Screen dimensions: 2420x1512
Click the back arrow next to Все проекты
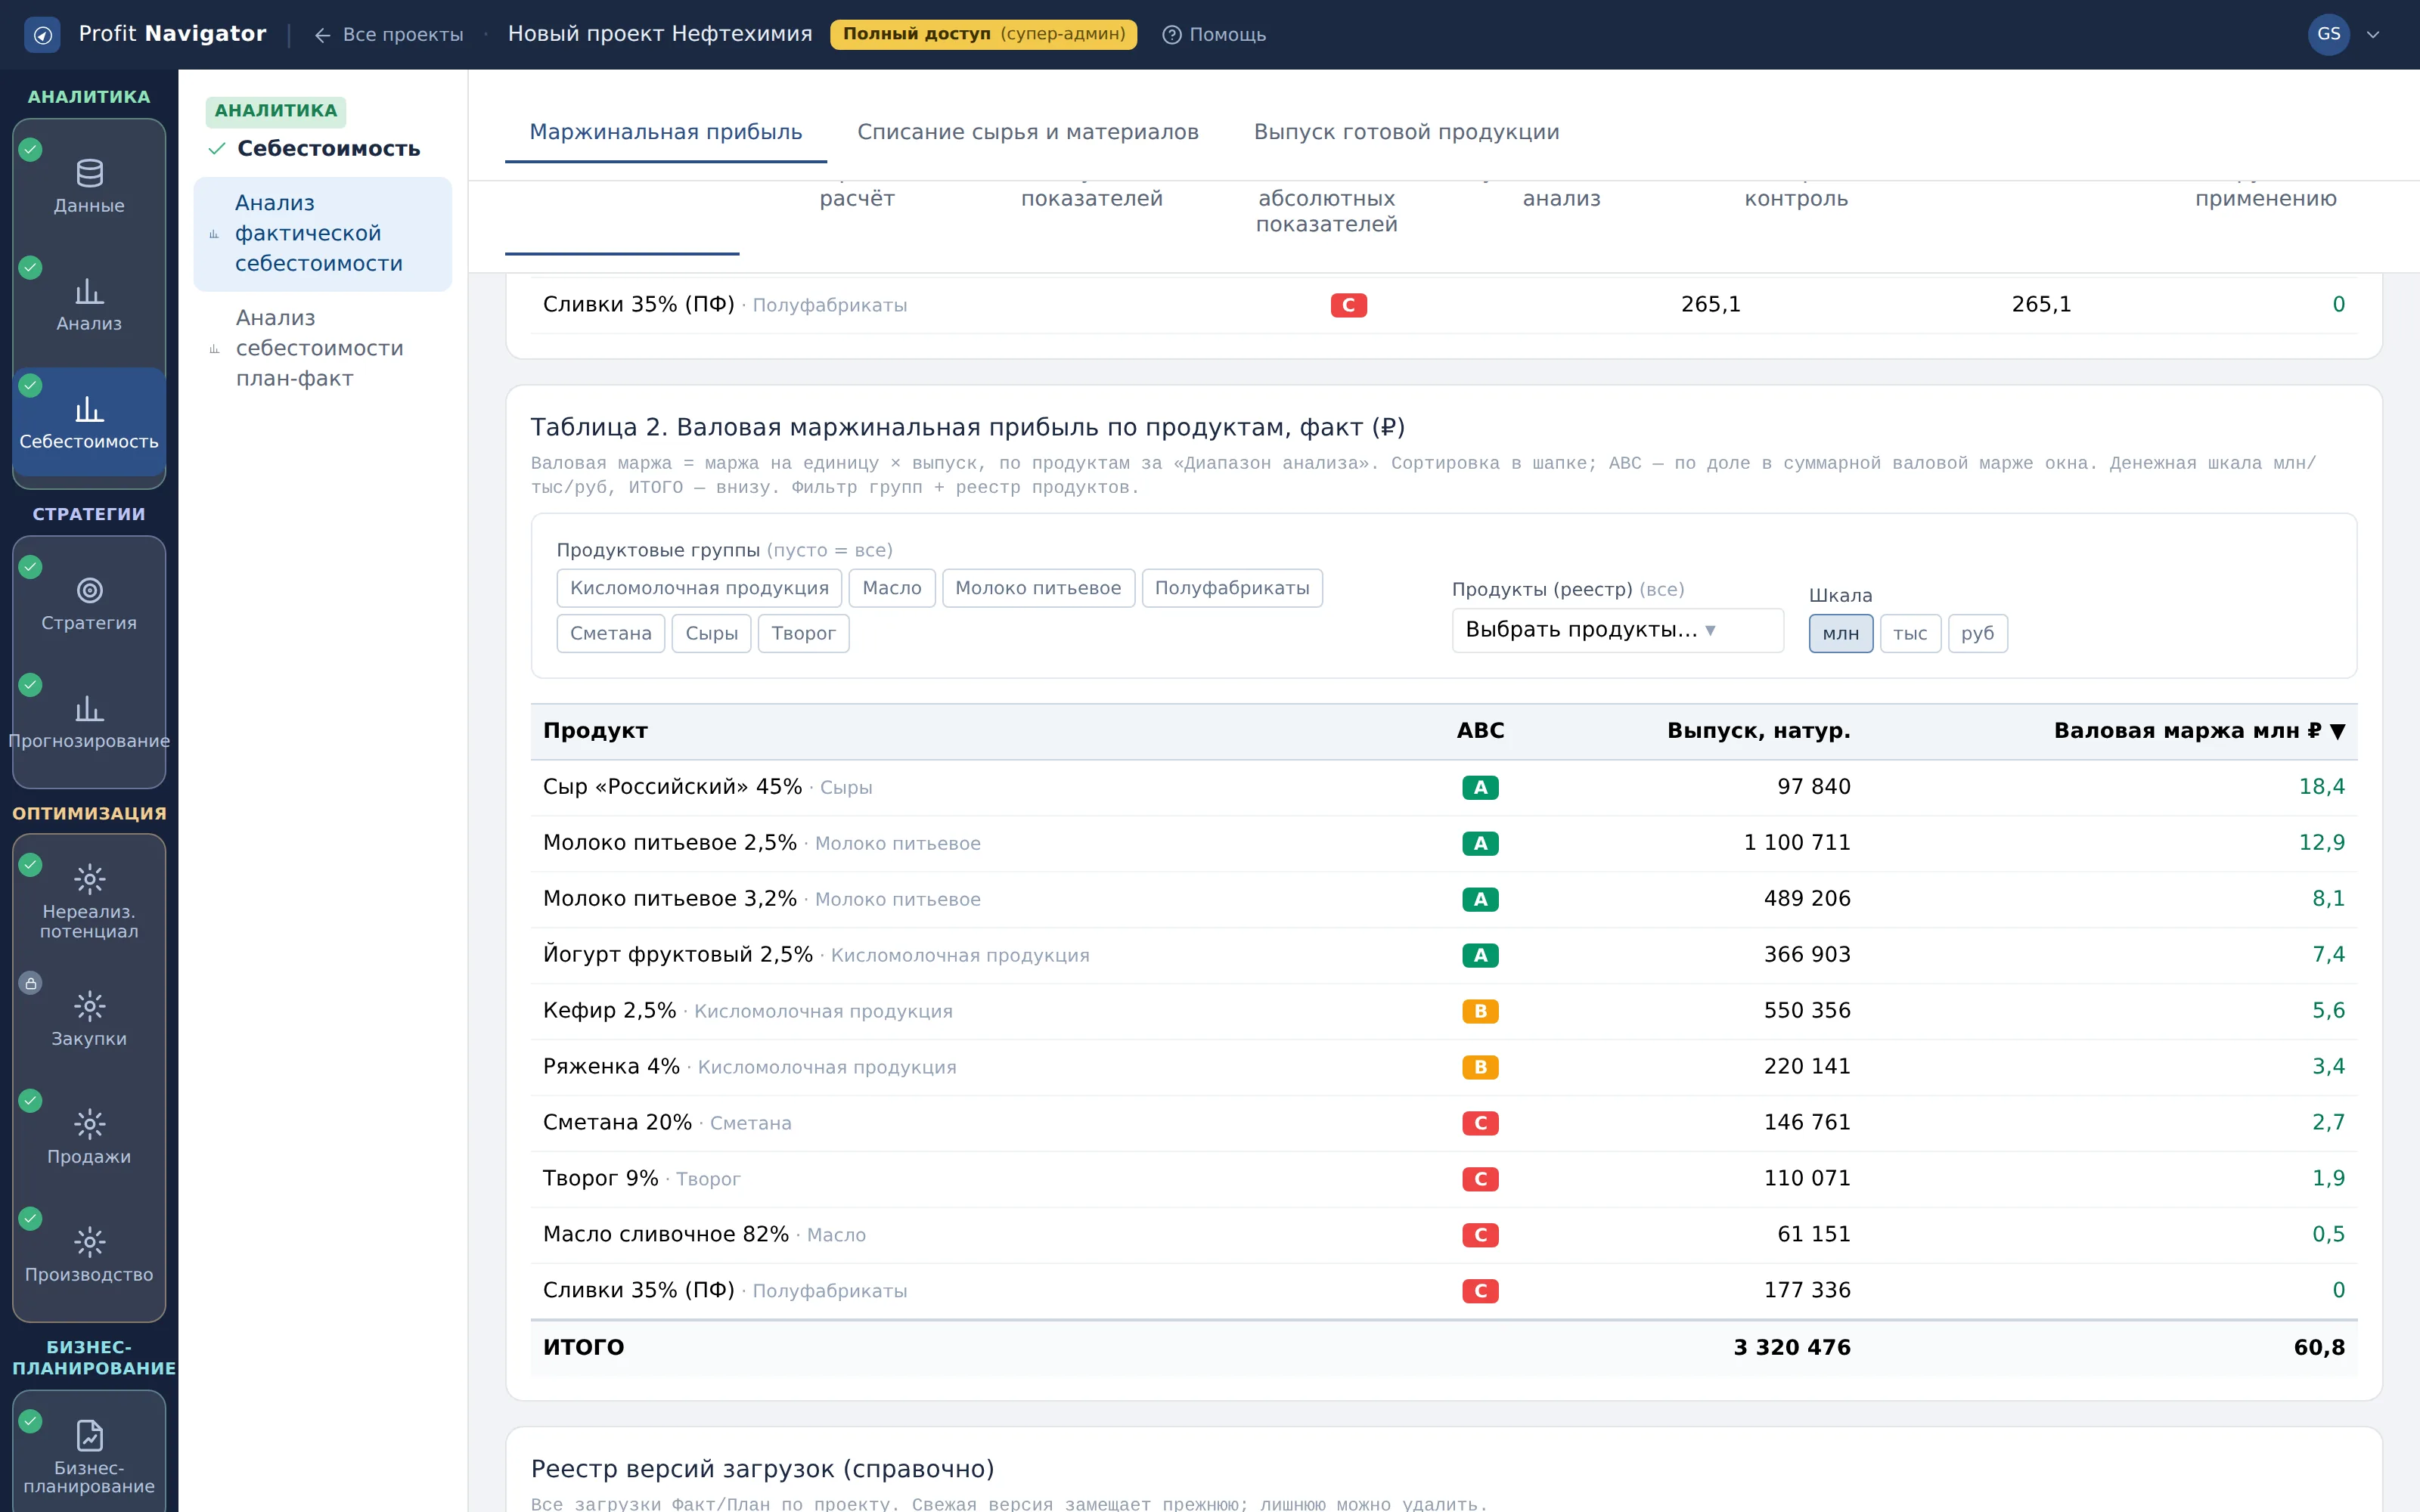322,35
